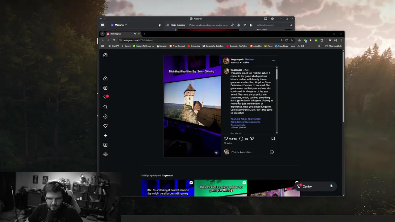Image resolution: width=395 pixels, height=222 pixels.
Task: Bookmark this page with the star icon
Action: click(x=292, y=40)
